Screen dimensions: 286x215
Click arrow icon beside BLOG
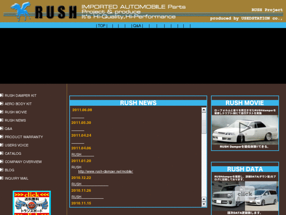pos(2,170)
